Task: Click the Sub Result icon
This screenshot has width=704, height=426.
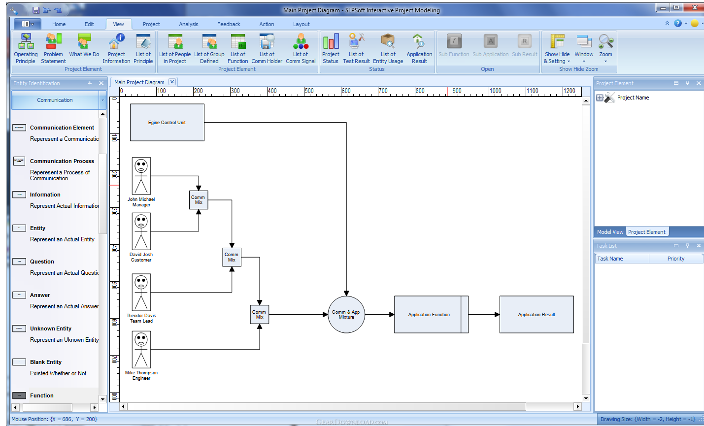Action: pos(524,46)
